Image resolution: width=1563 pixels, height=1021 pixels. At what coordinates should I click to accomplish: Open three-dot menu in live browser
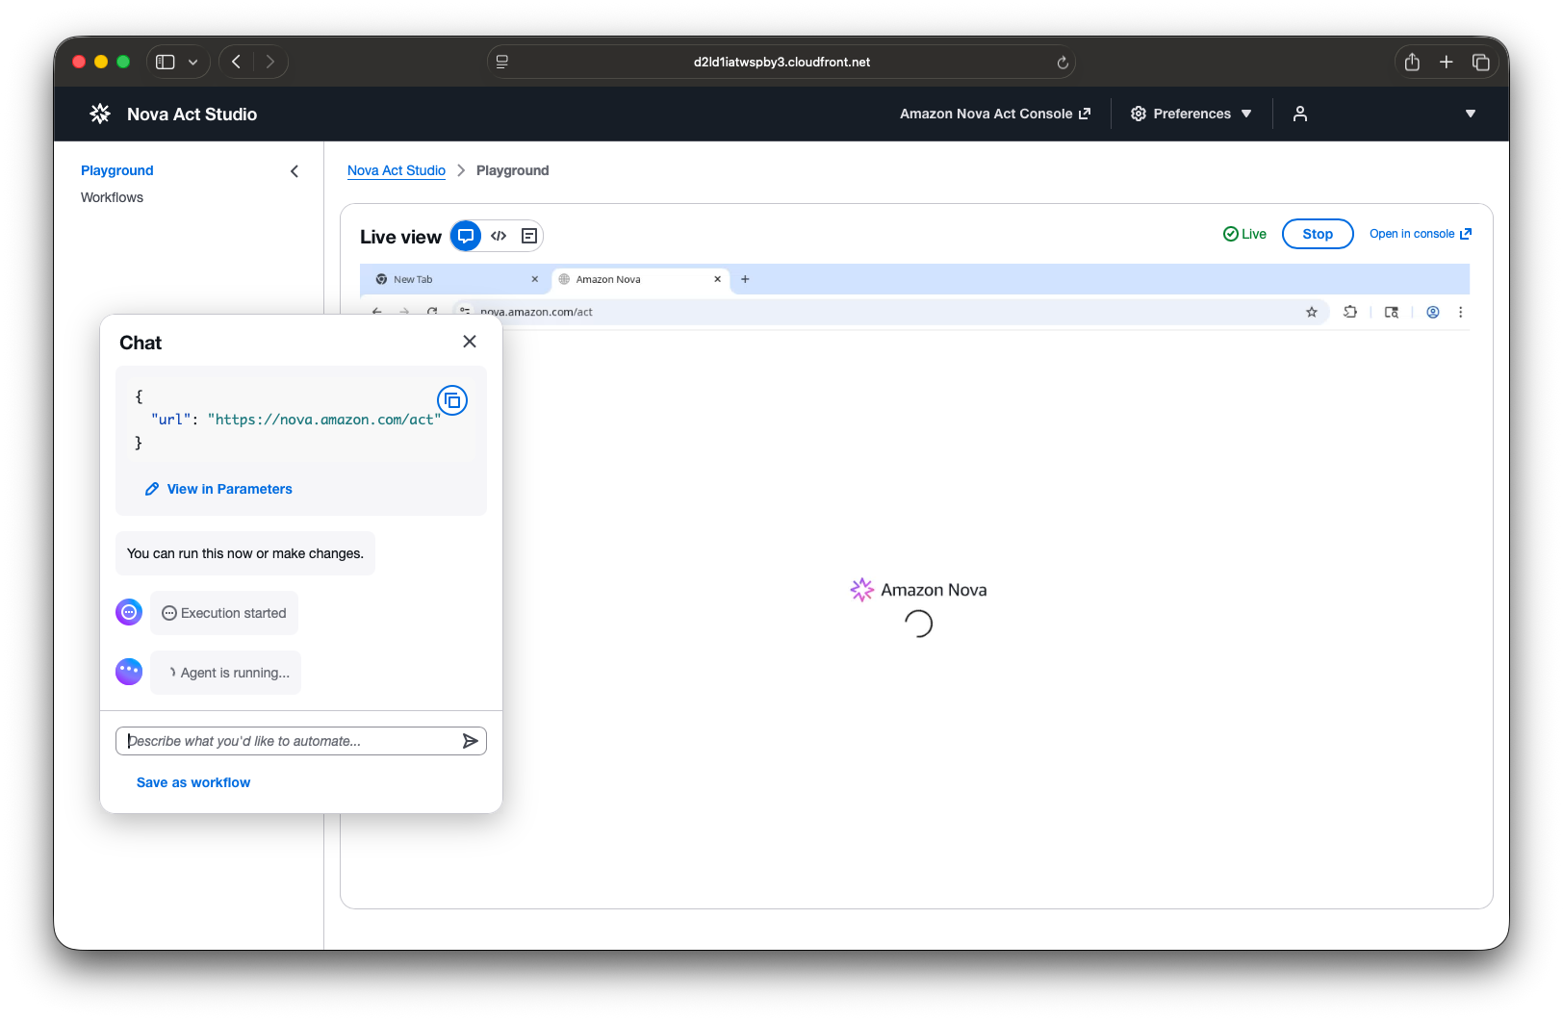coord(1461,312)
